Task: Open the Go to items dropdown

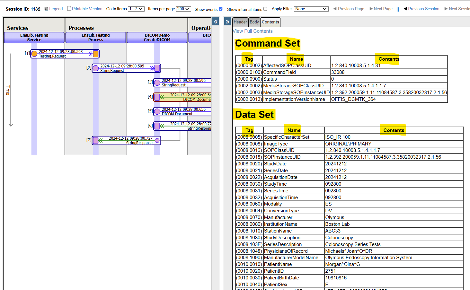Action: [136, 9]
